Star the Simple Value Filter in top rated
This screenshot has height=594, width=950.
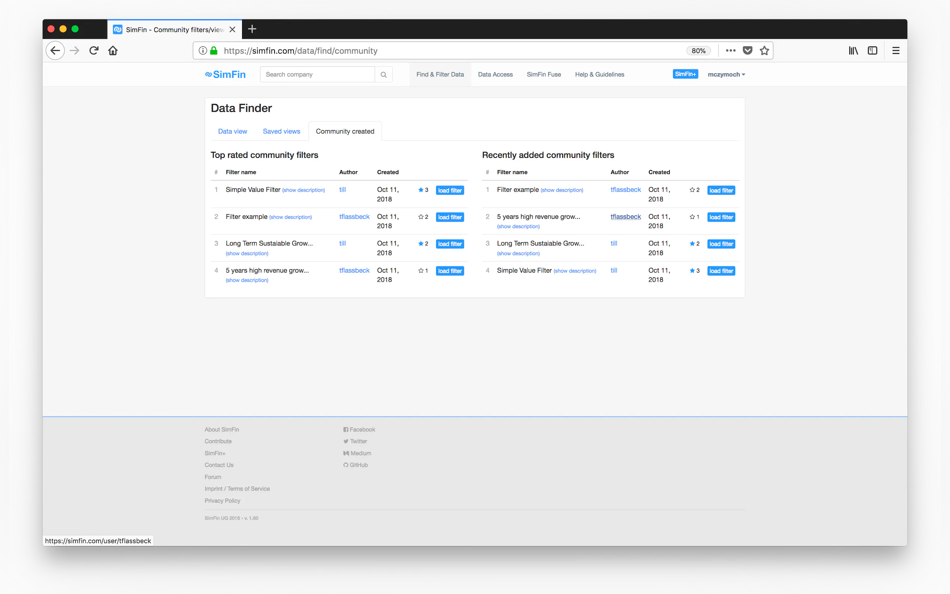[x=421, y=190]
